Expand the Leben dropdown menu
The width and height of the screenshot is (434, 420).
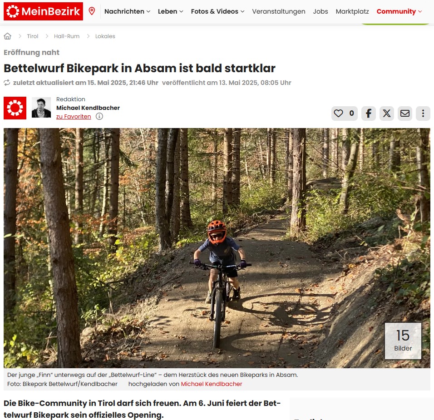point(171,11)
